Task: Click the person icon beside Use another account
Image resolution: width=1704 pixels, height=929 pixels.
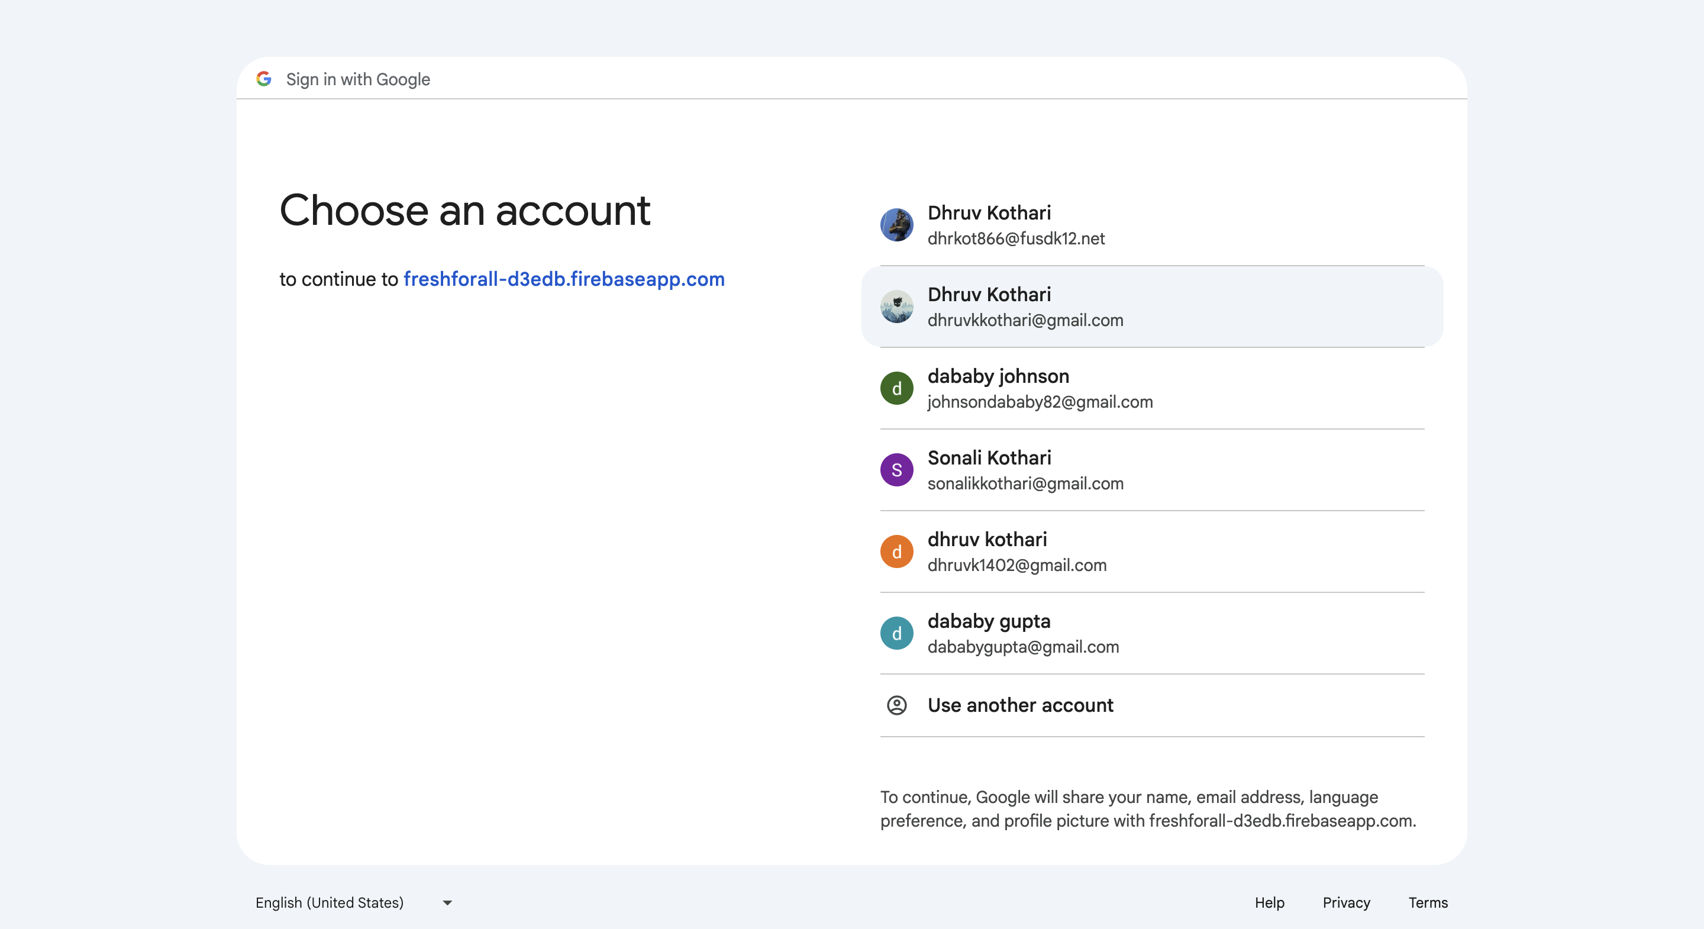Action: (896, 705)
